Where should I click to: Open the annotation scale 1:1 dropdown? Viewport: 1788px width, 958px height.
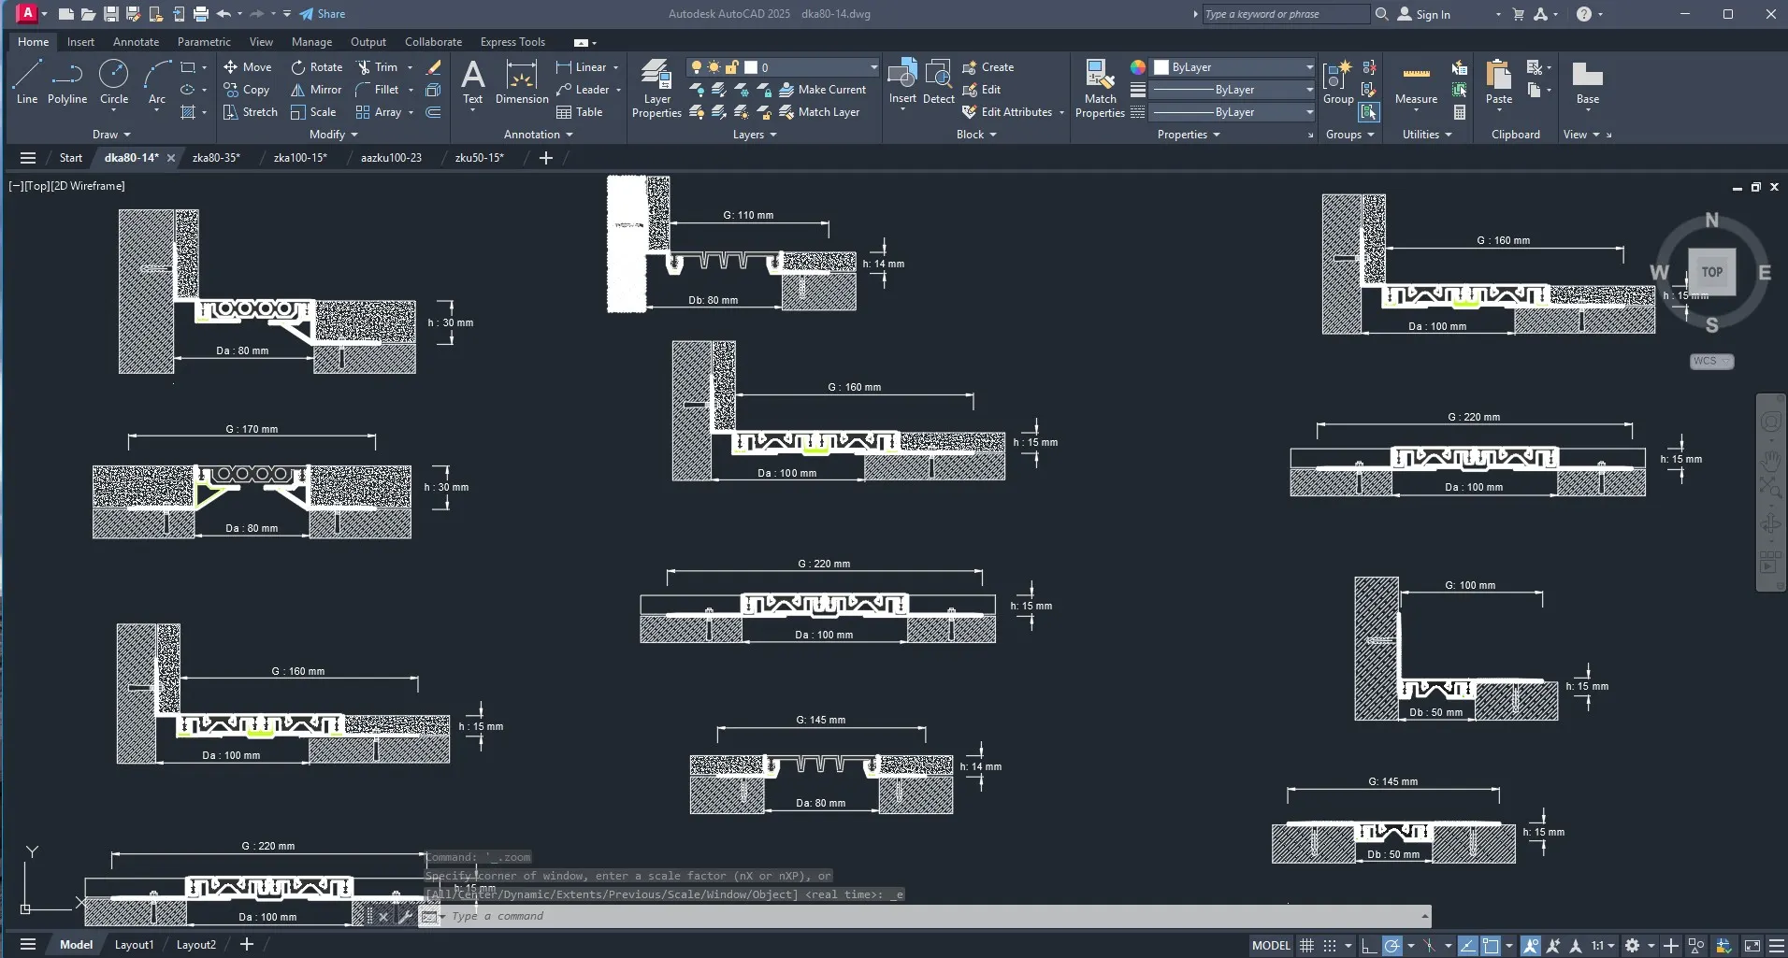tap(1603, 945)
